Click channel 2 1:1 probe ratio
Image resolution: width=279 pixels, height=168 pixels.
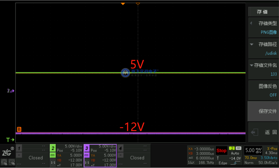53,163
